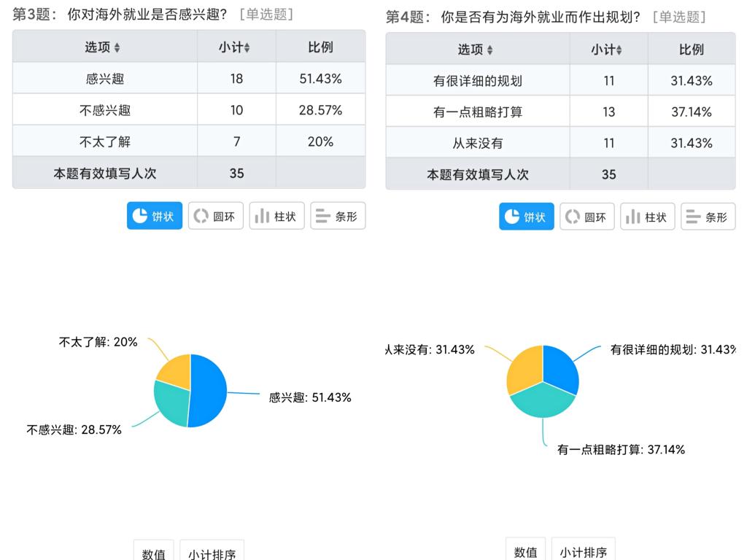Select pie chart view for question 4
The height and width of the screenshot is (560, 747).
[x=527, y=217]
